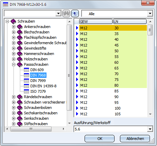Expand the Gewindestifte node
The width and height of the screenshot is (157, 146).
tap(13, 48)
